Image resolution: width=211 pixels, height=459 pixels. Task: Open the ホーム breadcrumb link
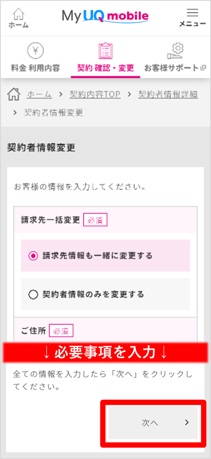pos(39,94)
